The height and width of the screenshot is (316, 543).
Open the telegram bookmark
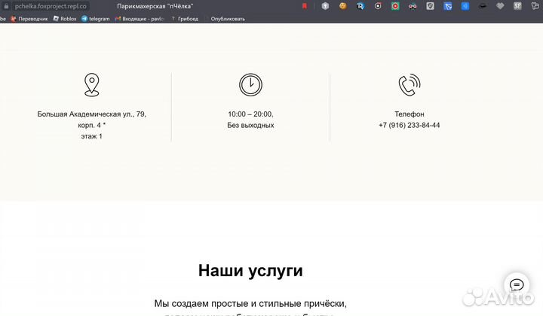pyautogui.click(x=96, y=19)
